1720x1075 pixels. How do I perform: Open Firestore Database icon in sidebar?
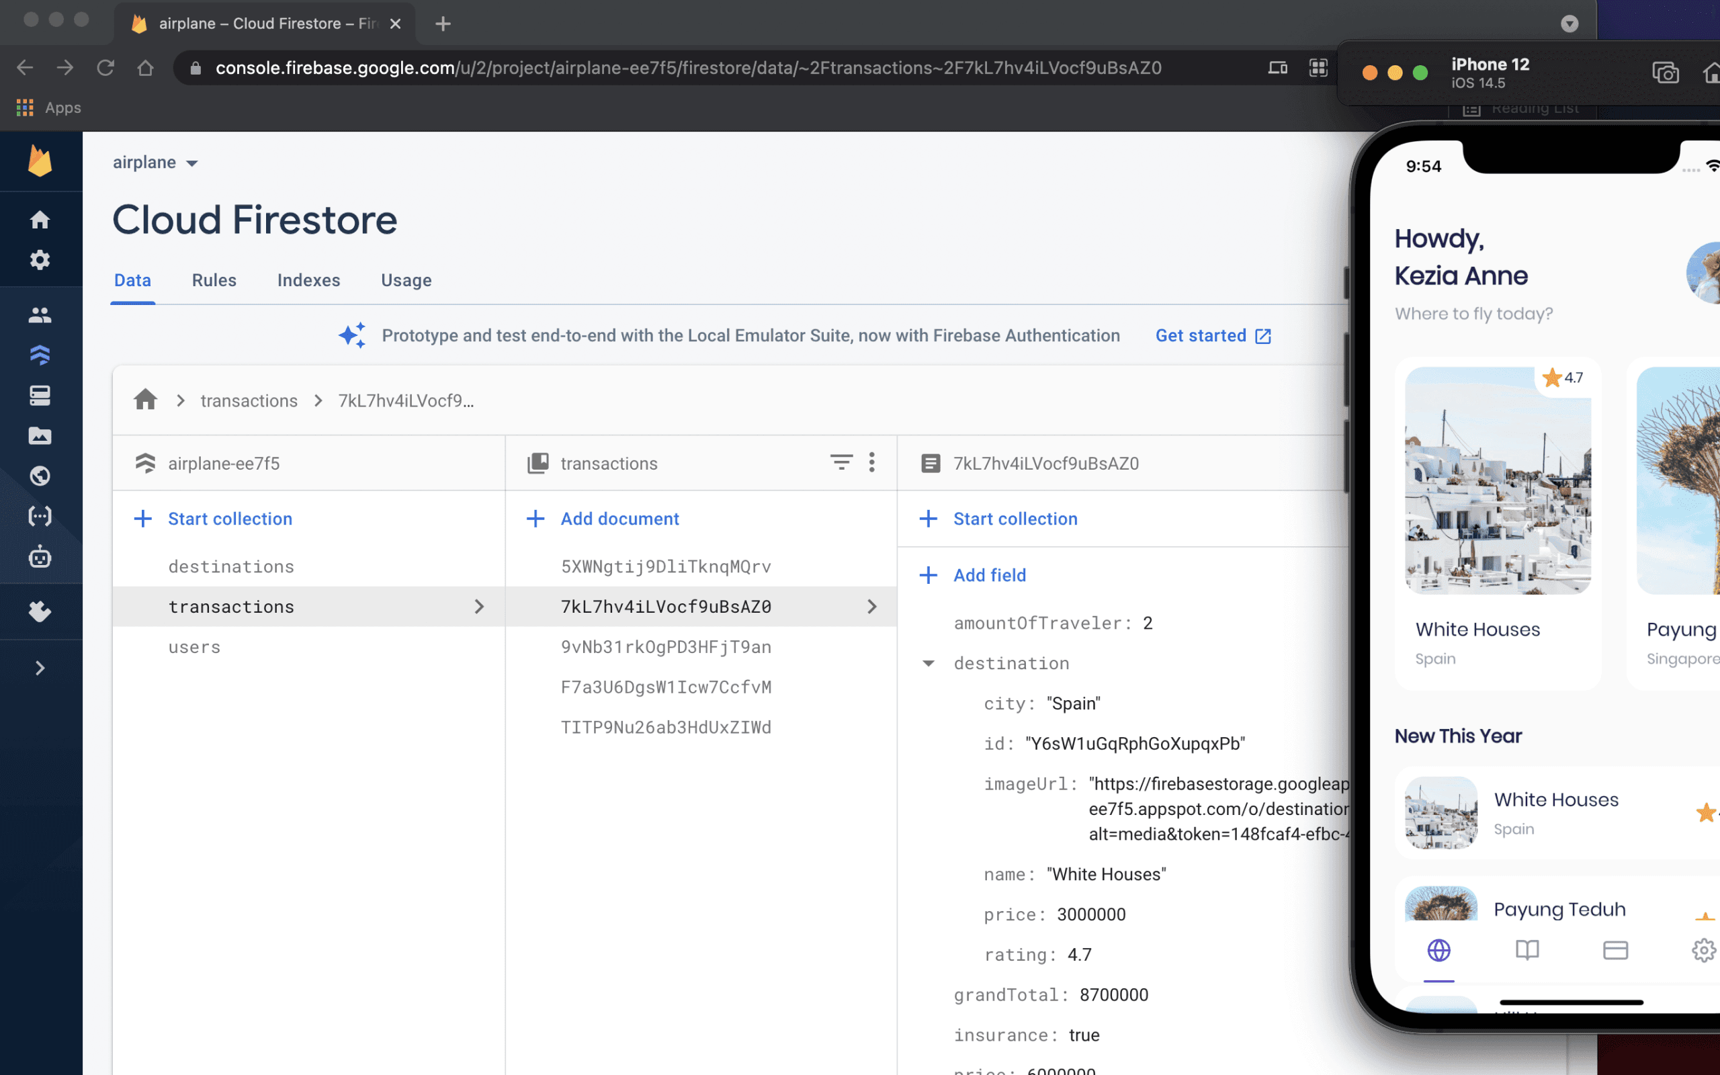pyautogui.click(x=40, y=355)
